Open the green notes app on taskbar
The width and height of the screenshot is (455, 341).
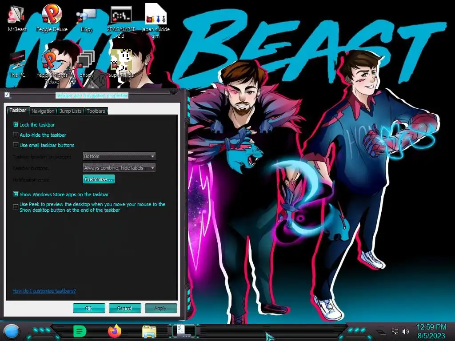coord(80,331)
